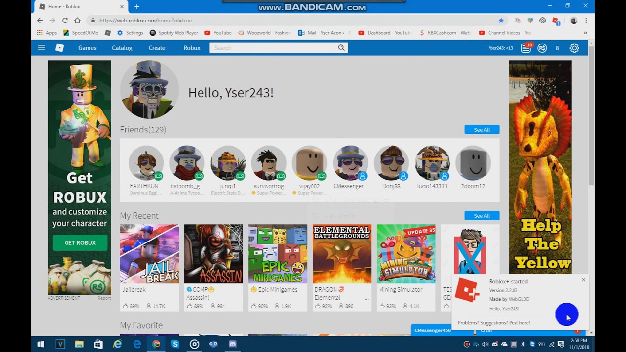This screenshot has height=352, width=626.
Task: Open friend fistbomb_g's avatar
Action: click(x=187, y=163)
